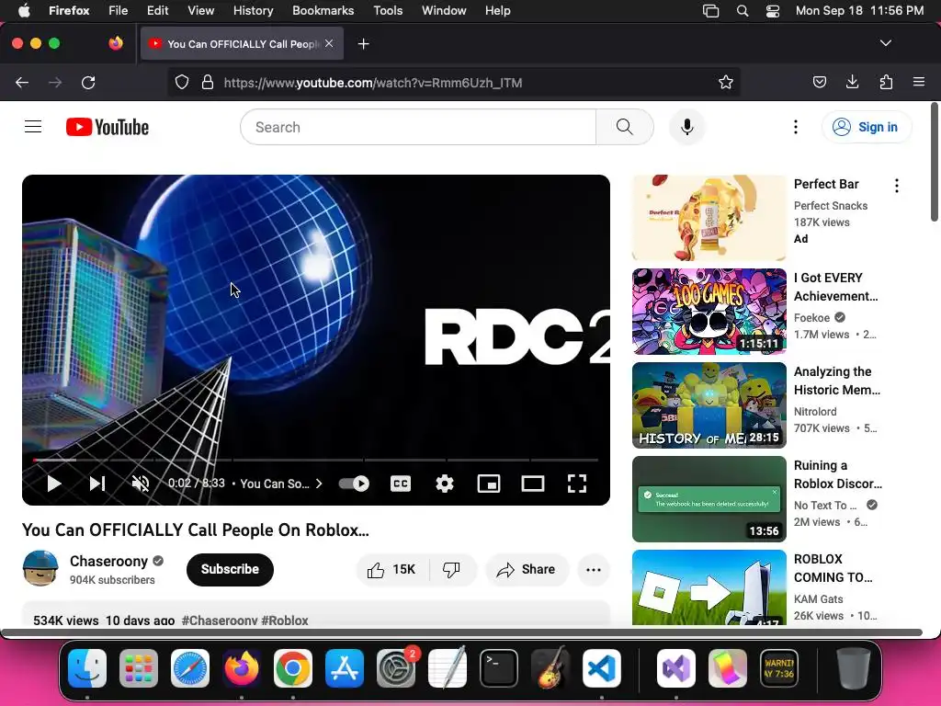Open macOS Control Center

(773, 11)
